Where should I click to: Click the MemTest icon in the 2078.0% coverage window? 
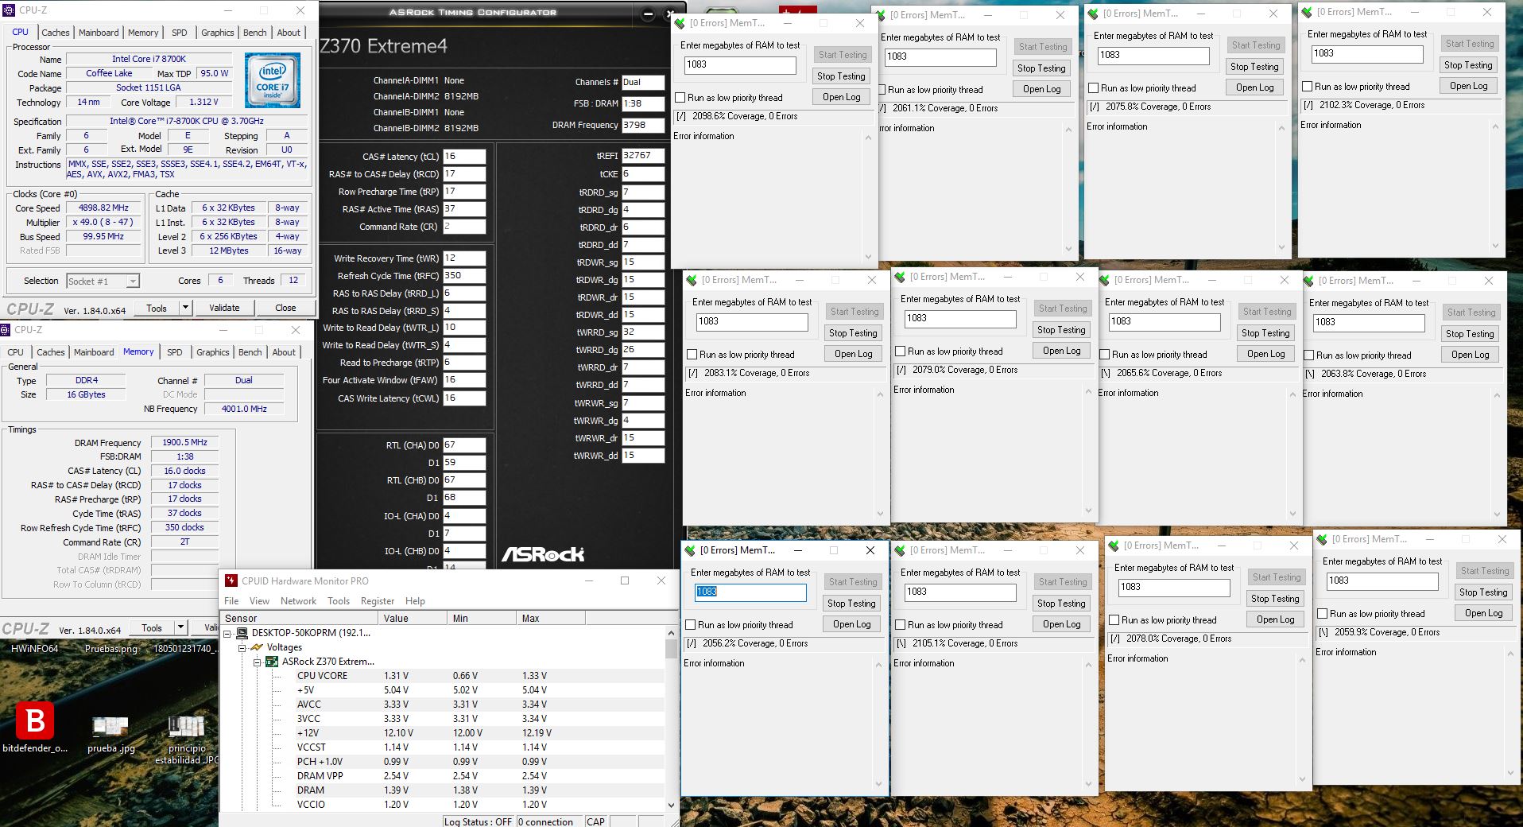click(x=1114, y=546)
